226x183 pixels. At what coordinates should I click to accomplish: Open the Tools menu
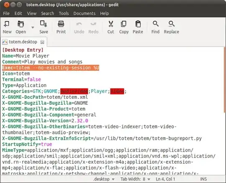[64, 13]
